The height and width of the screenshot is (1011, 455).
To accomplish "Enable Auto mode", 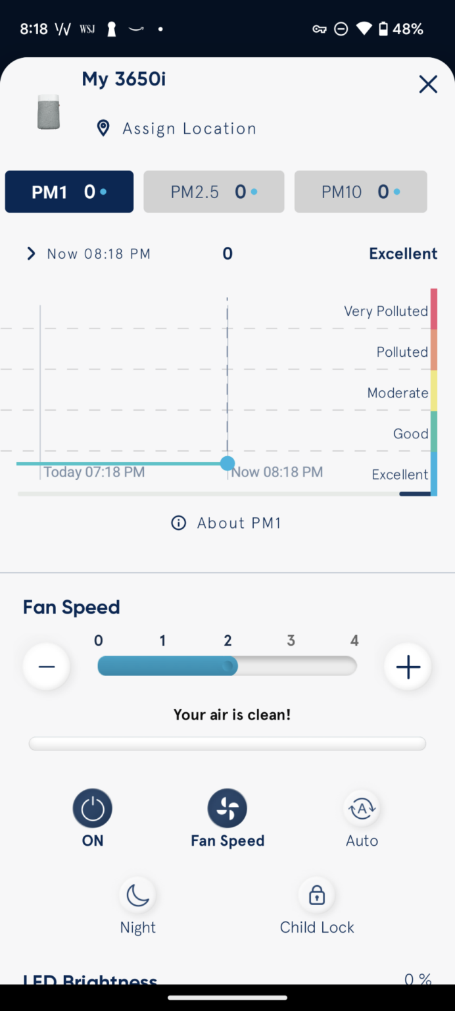I will coord(362,808).
